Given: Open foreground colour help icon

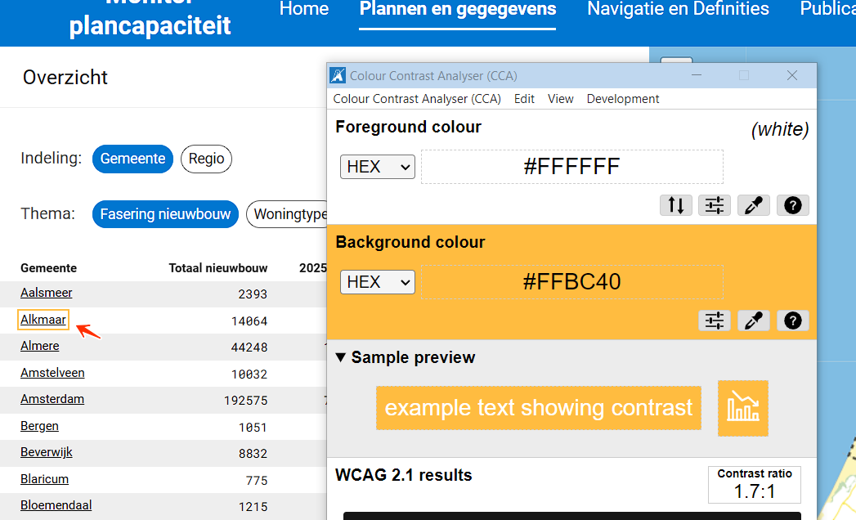Looking at the screenshot, I should (792, 205).
